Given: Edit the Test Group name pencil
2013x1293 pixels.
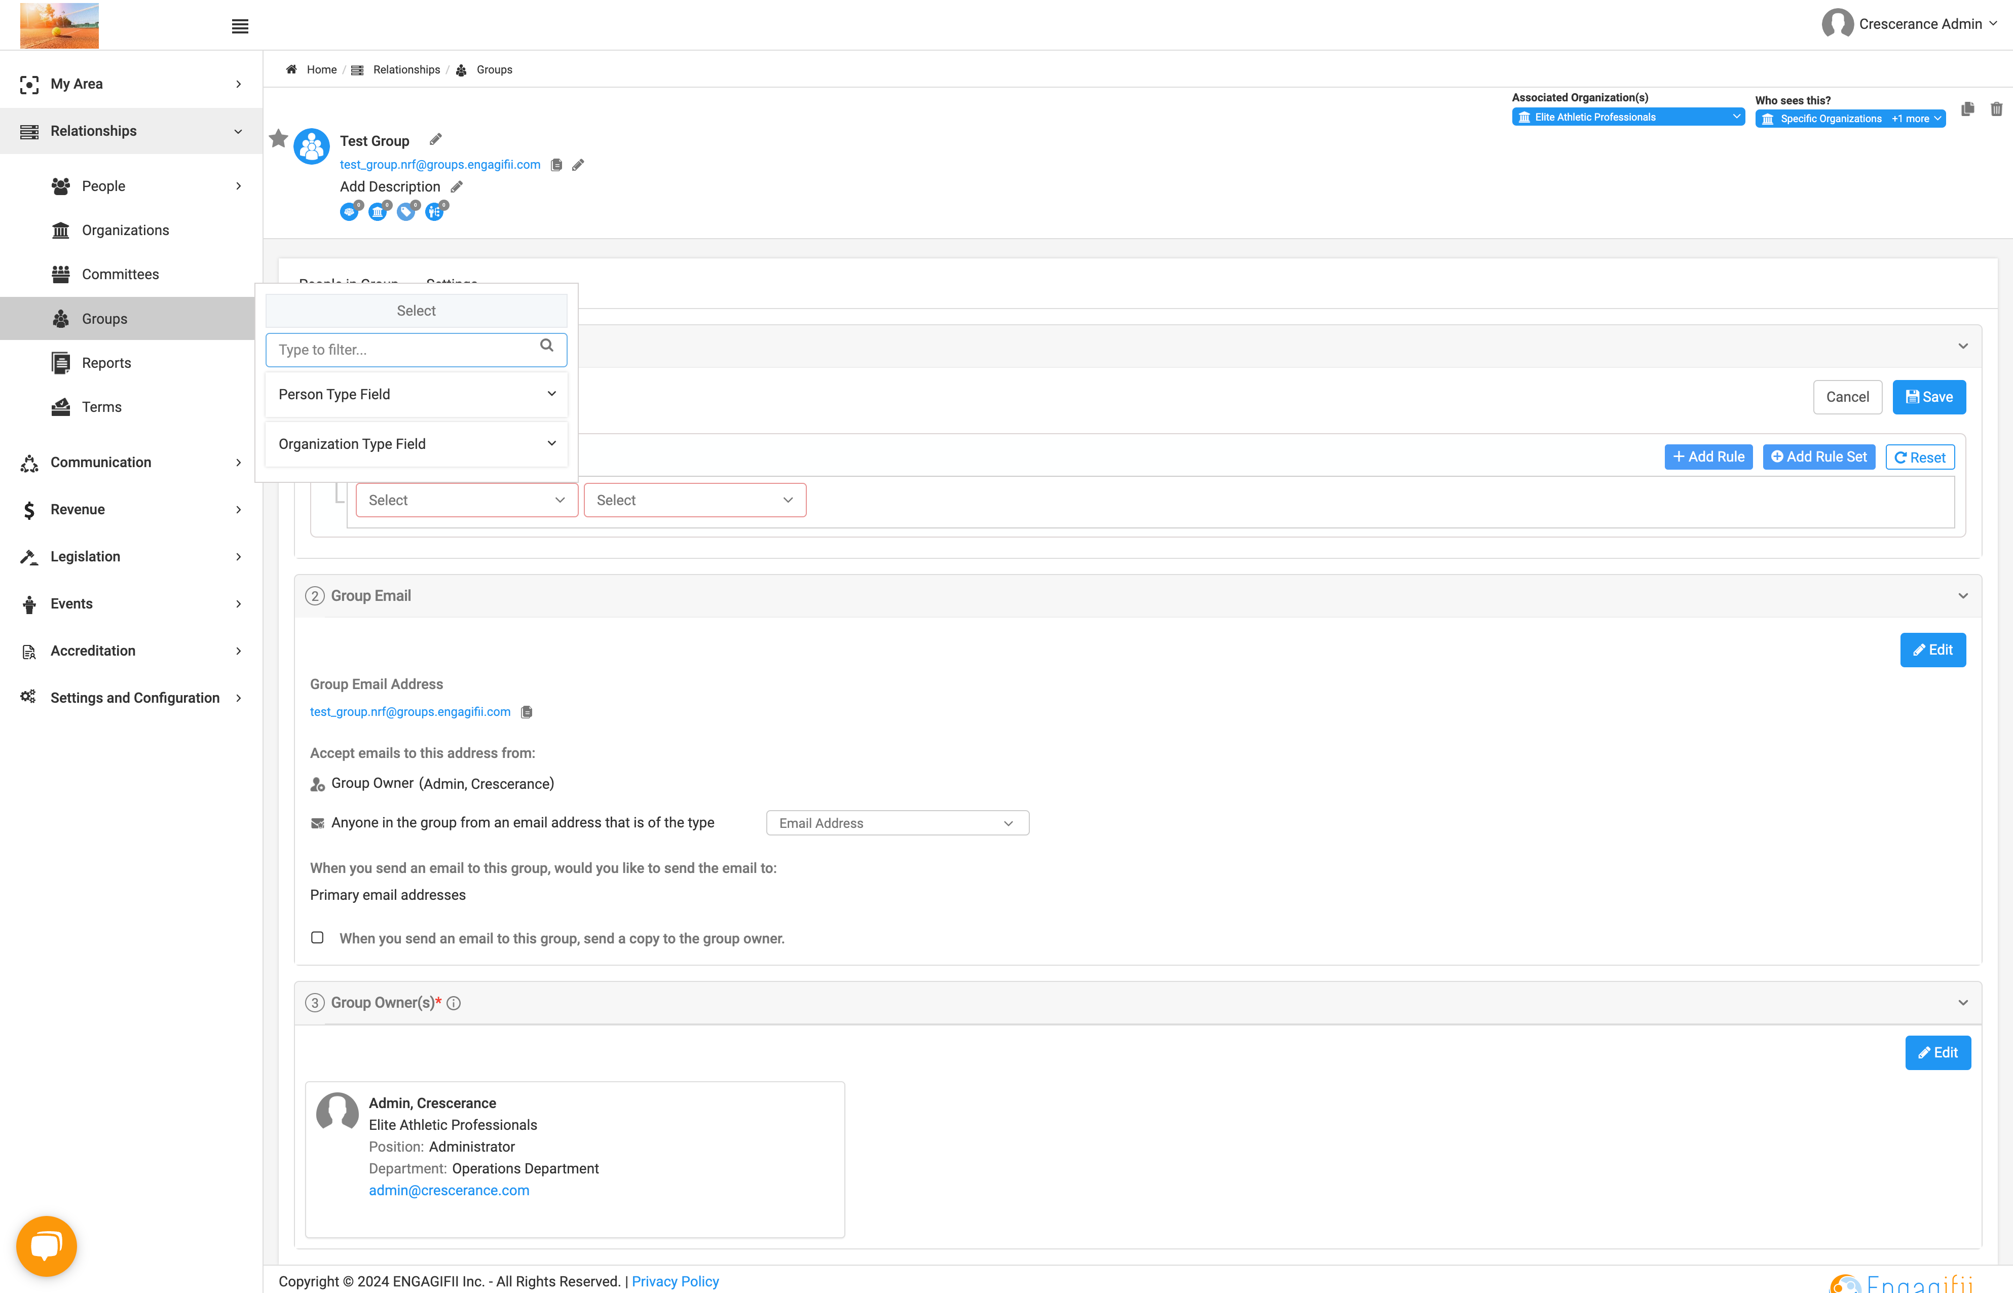Looking at the screenshot, I should 435,139.
